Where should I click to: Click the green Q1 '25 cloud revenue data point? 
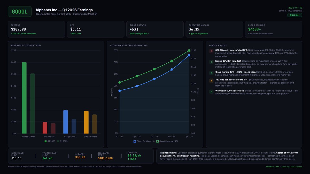(120, 82)
